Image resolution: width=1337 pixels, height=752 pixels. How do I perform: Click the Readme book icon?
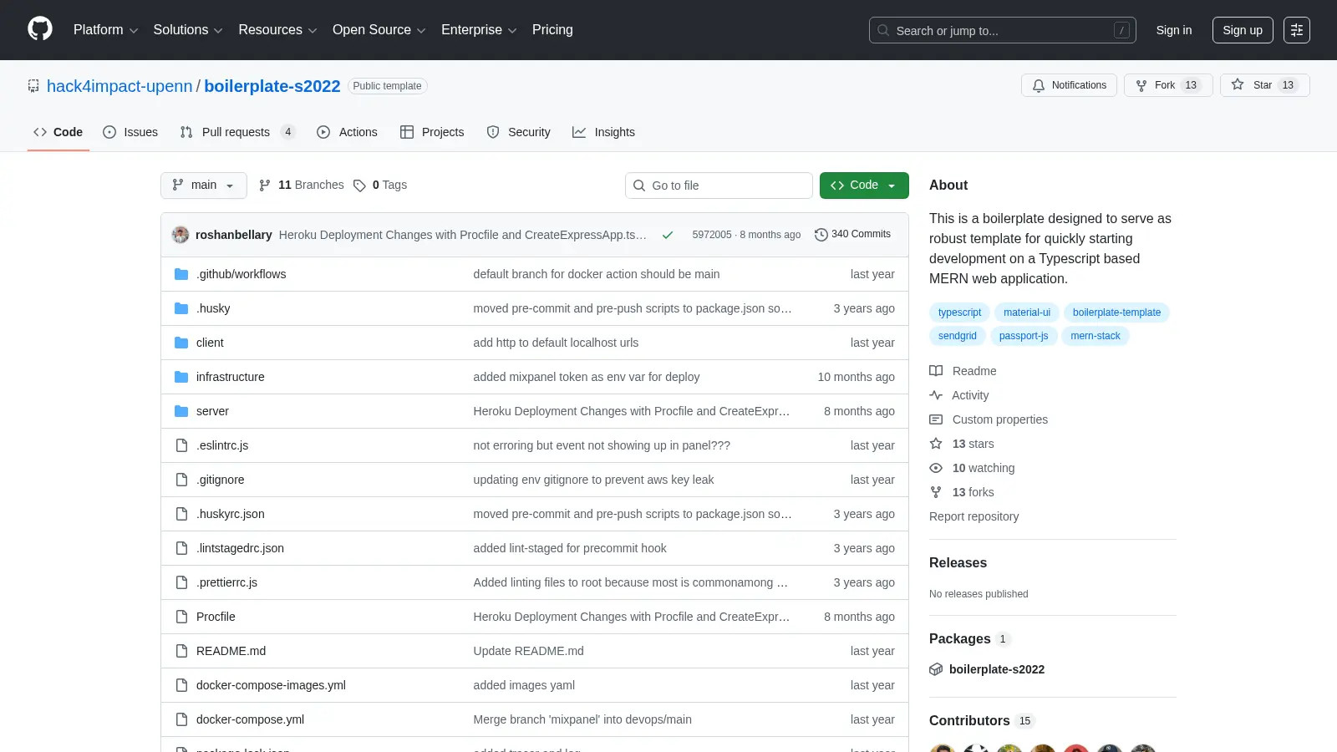coord(936,371)
